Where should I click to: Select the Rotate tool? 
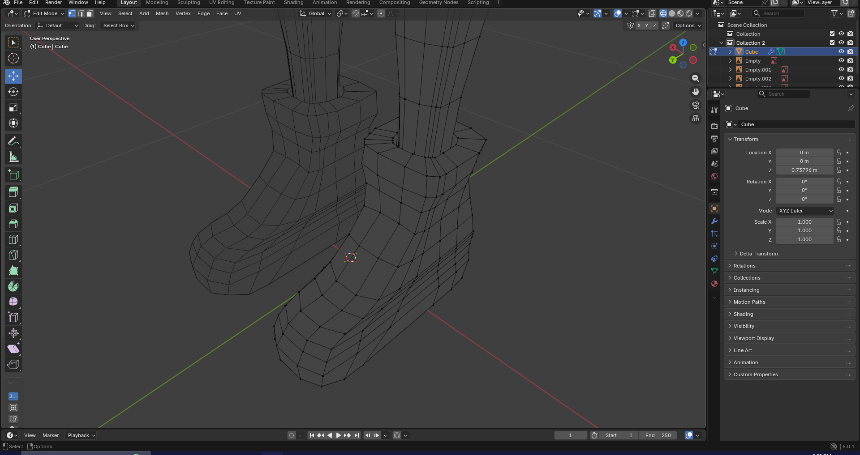(13, 92)
